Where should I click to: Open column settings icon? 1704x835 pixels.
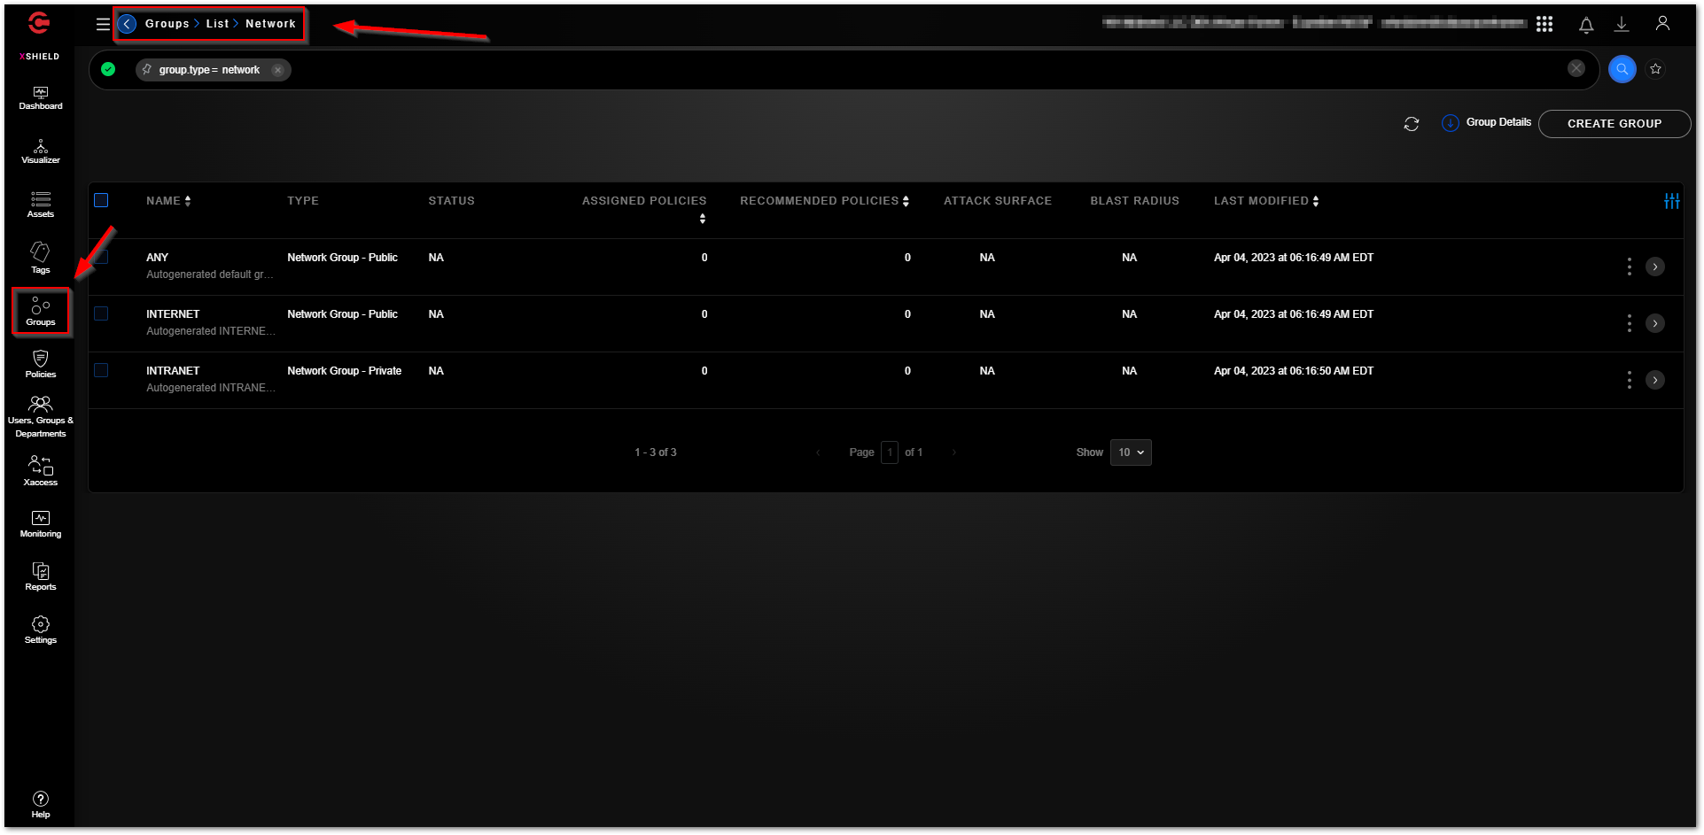[1672, 201]
